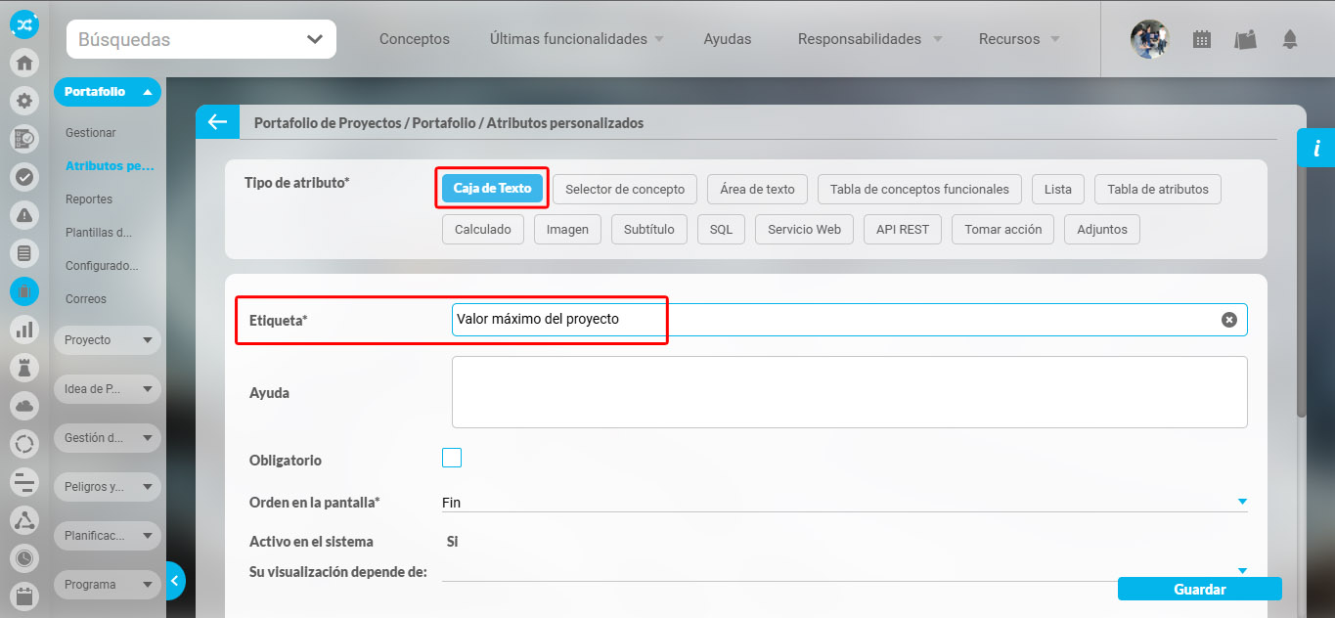
Task: Click inside the Ayuda text area
Action: (849, 392)
